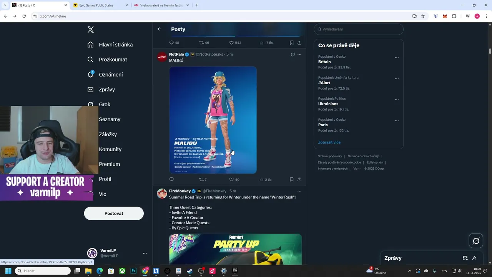Expand the Zprávy messages drawer
Screen dimensions: 492x277
pos(474,258)
